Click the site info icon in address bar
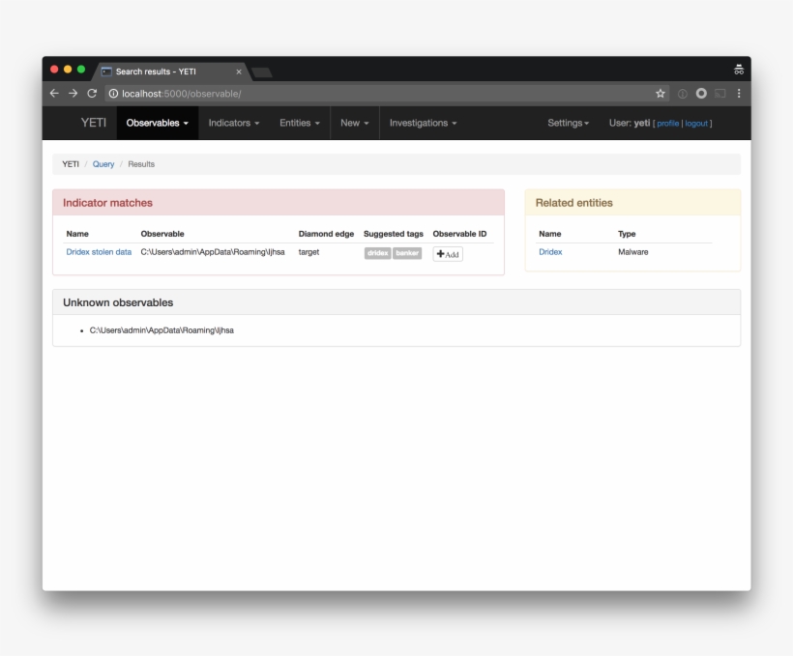 tap(113, 94)
